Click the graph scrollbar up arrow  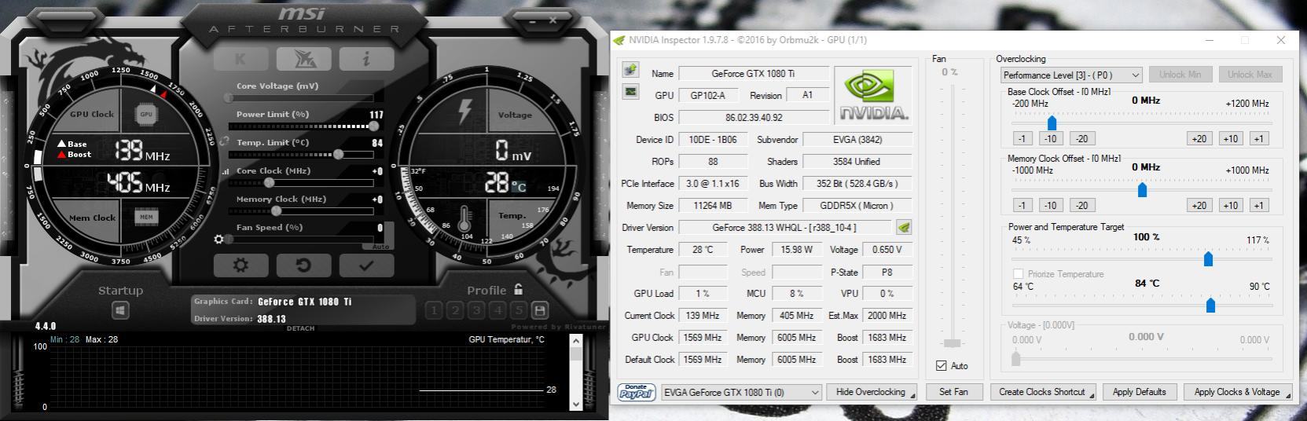coord(575,341)
